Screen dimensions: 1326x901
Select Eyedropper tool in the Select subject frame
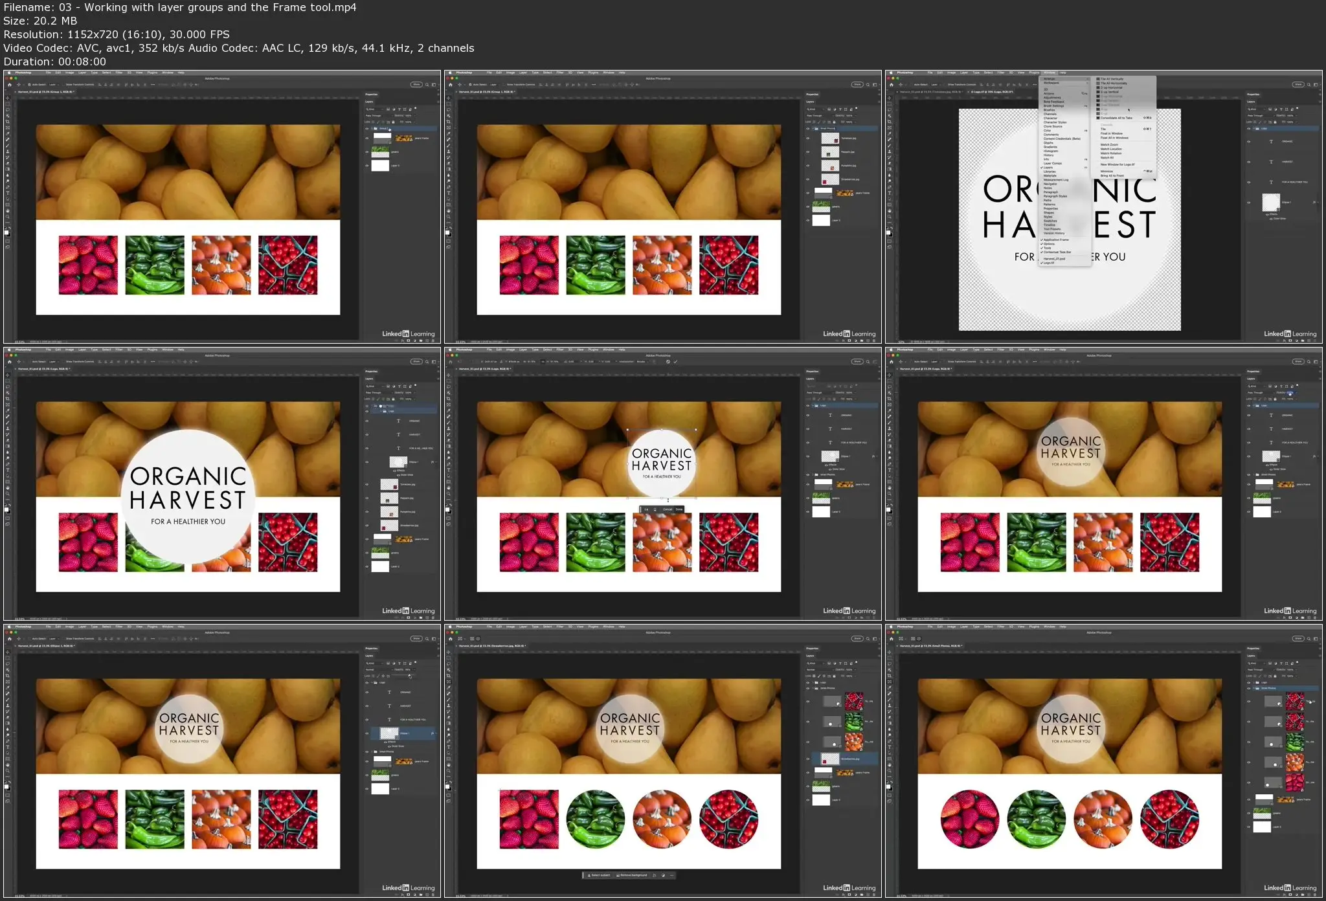[449, 687]
